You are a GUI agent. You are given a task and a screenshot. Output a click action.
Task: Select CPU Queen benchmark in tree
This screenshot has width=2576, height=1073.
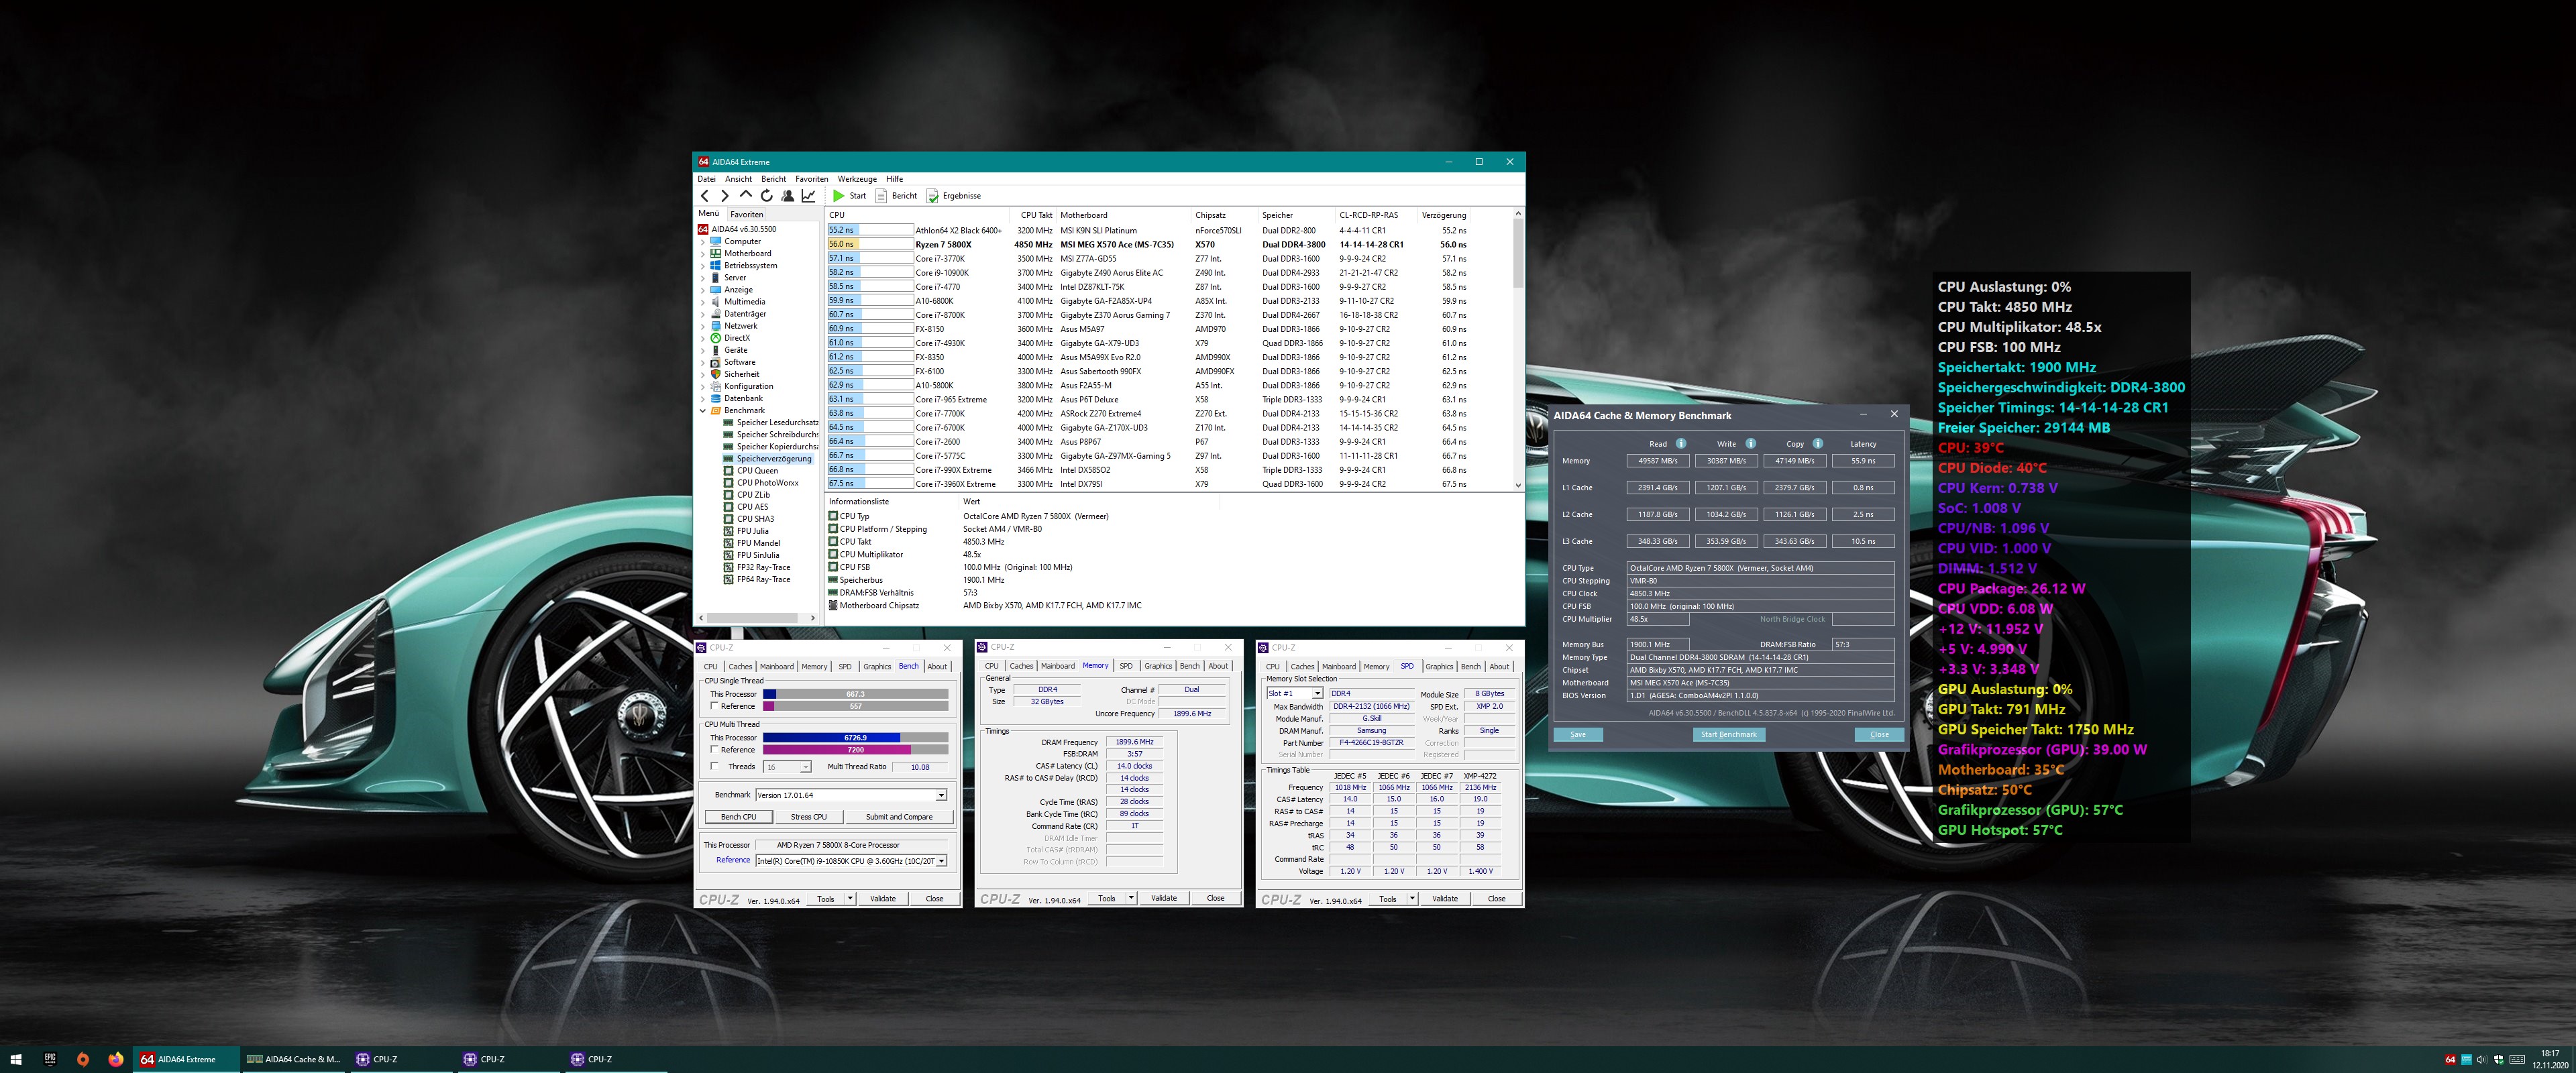pyautogui.click(x=751, y=471)
